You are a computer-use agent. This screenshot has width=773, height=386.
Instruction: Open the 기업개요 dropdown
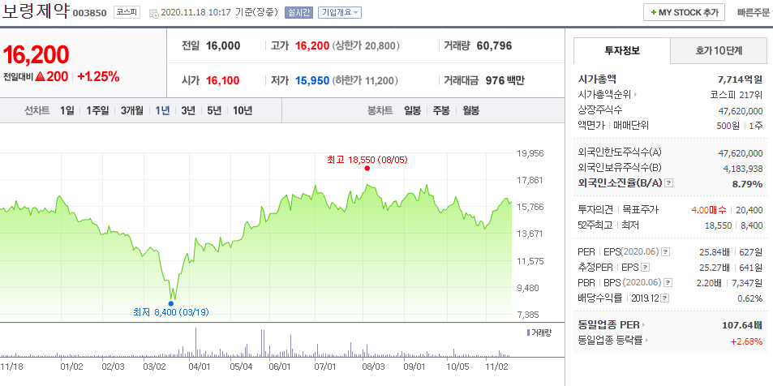(340, 12)
